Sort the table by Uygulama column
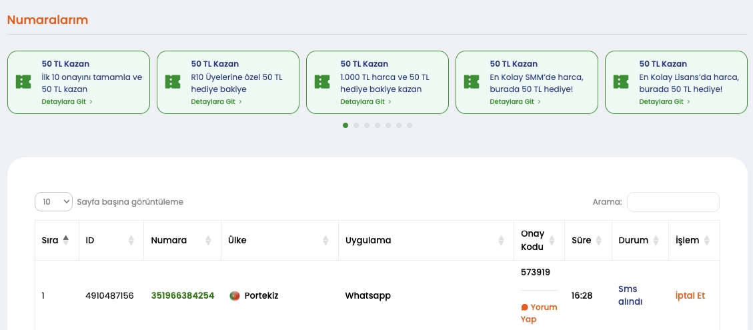The image size is (753, 330). point(502,240)
